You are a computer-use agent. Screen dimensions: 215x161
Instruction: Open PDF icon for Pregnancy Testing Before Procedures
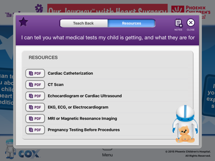(35, 130)
